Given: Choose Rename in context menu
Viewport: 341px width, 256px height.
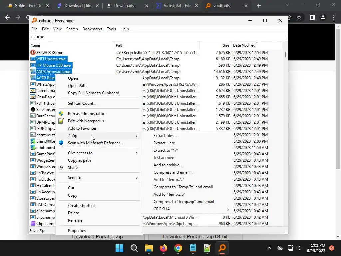Looking at the screenshot, I should click(75, 220).
